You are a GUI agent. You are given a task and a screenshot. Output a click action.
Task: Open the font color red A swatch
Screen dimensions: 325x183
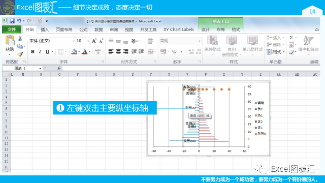pos(85,52)
